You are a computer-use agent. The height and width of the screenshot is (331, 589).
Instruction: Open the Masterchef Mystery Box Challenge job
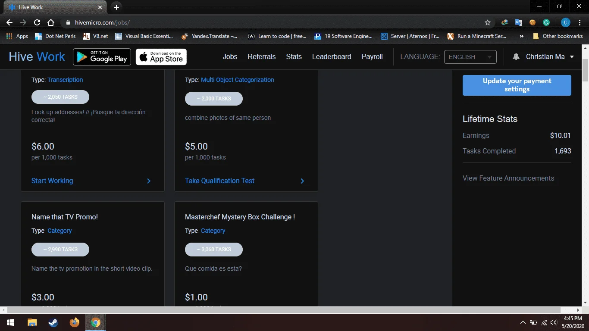pyautogui.click(x=240, y=217)
